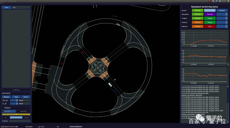Select the red circle marker near the intersection

coord(82,52)
